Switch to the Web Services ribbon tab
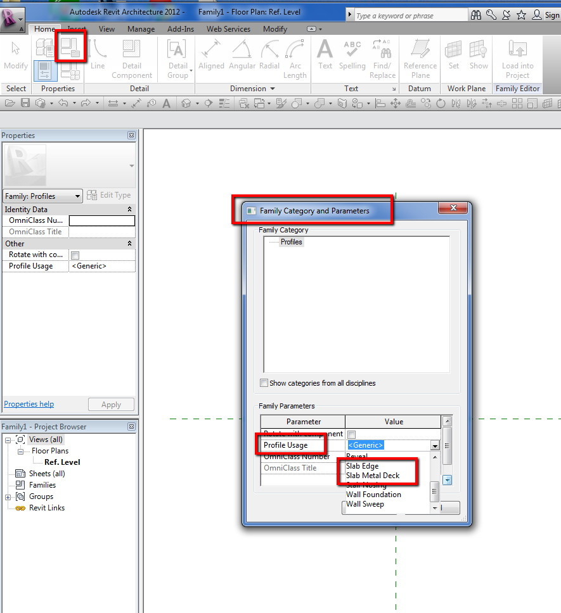 coord(228,29)
